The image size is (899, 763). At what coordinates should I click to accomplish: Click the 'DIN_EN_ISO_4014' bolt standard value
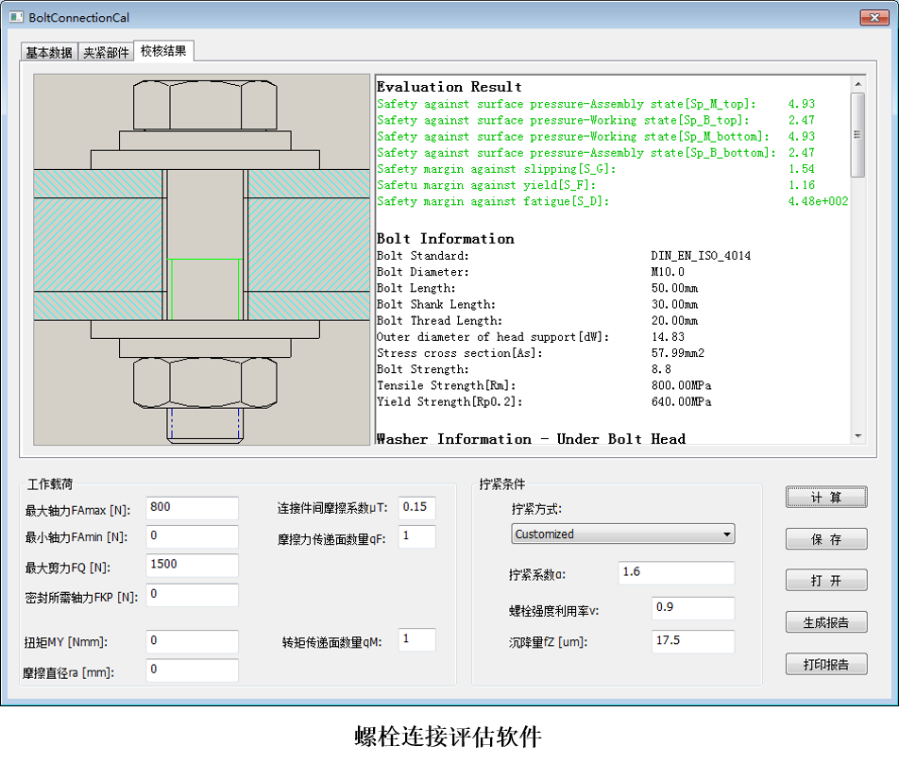pyautogui.click(x=701, y=256)
